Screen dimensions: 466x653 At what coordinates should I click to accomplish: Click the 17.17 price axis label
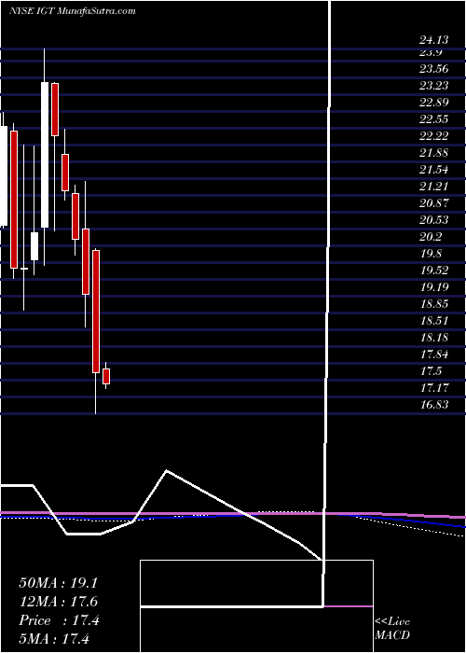(434, 388)
